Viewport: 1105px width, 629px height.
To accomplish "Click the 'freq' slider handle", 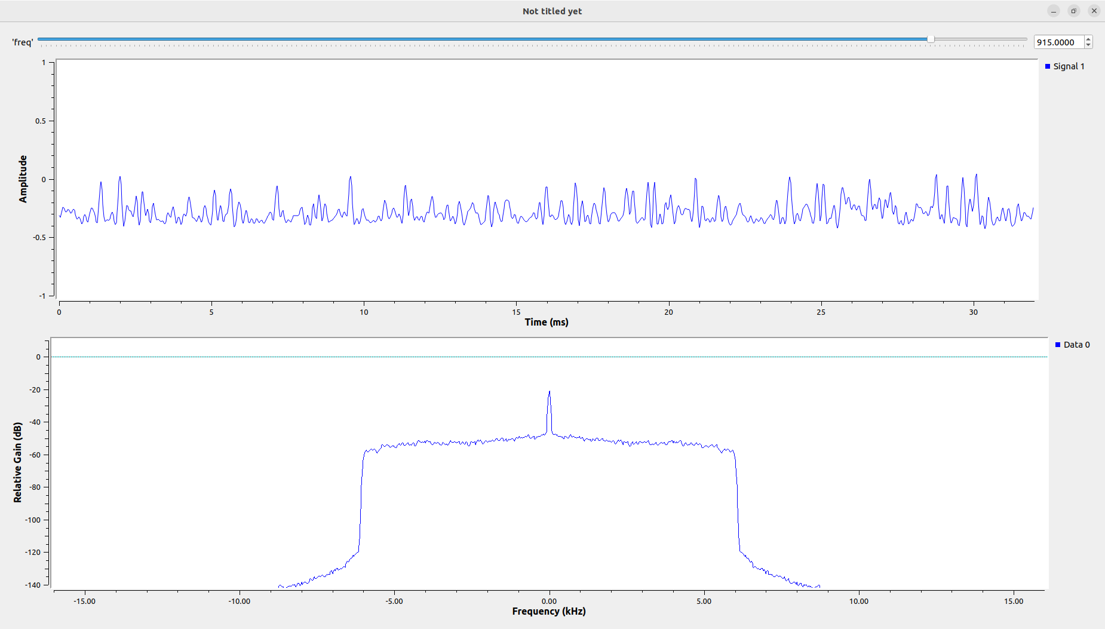I will coord(931,39).
